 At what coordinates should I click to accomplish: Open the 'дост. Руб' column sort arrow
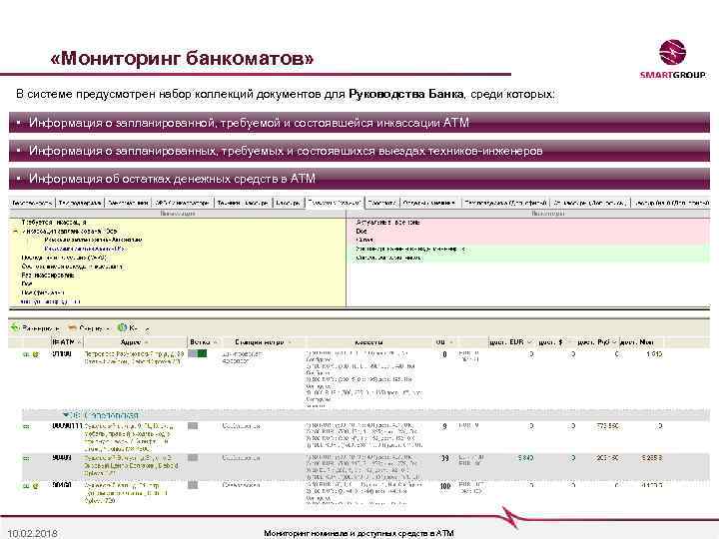pos(614,342)
